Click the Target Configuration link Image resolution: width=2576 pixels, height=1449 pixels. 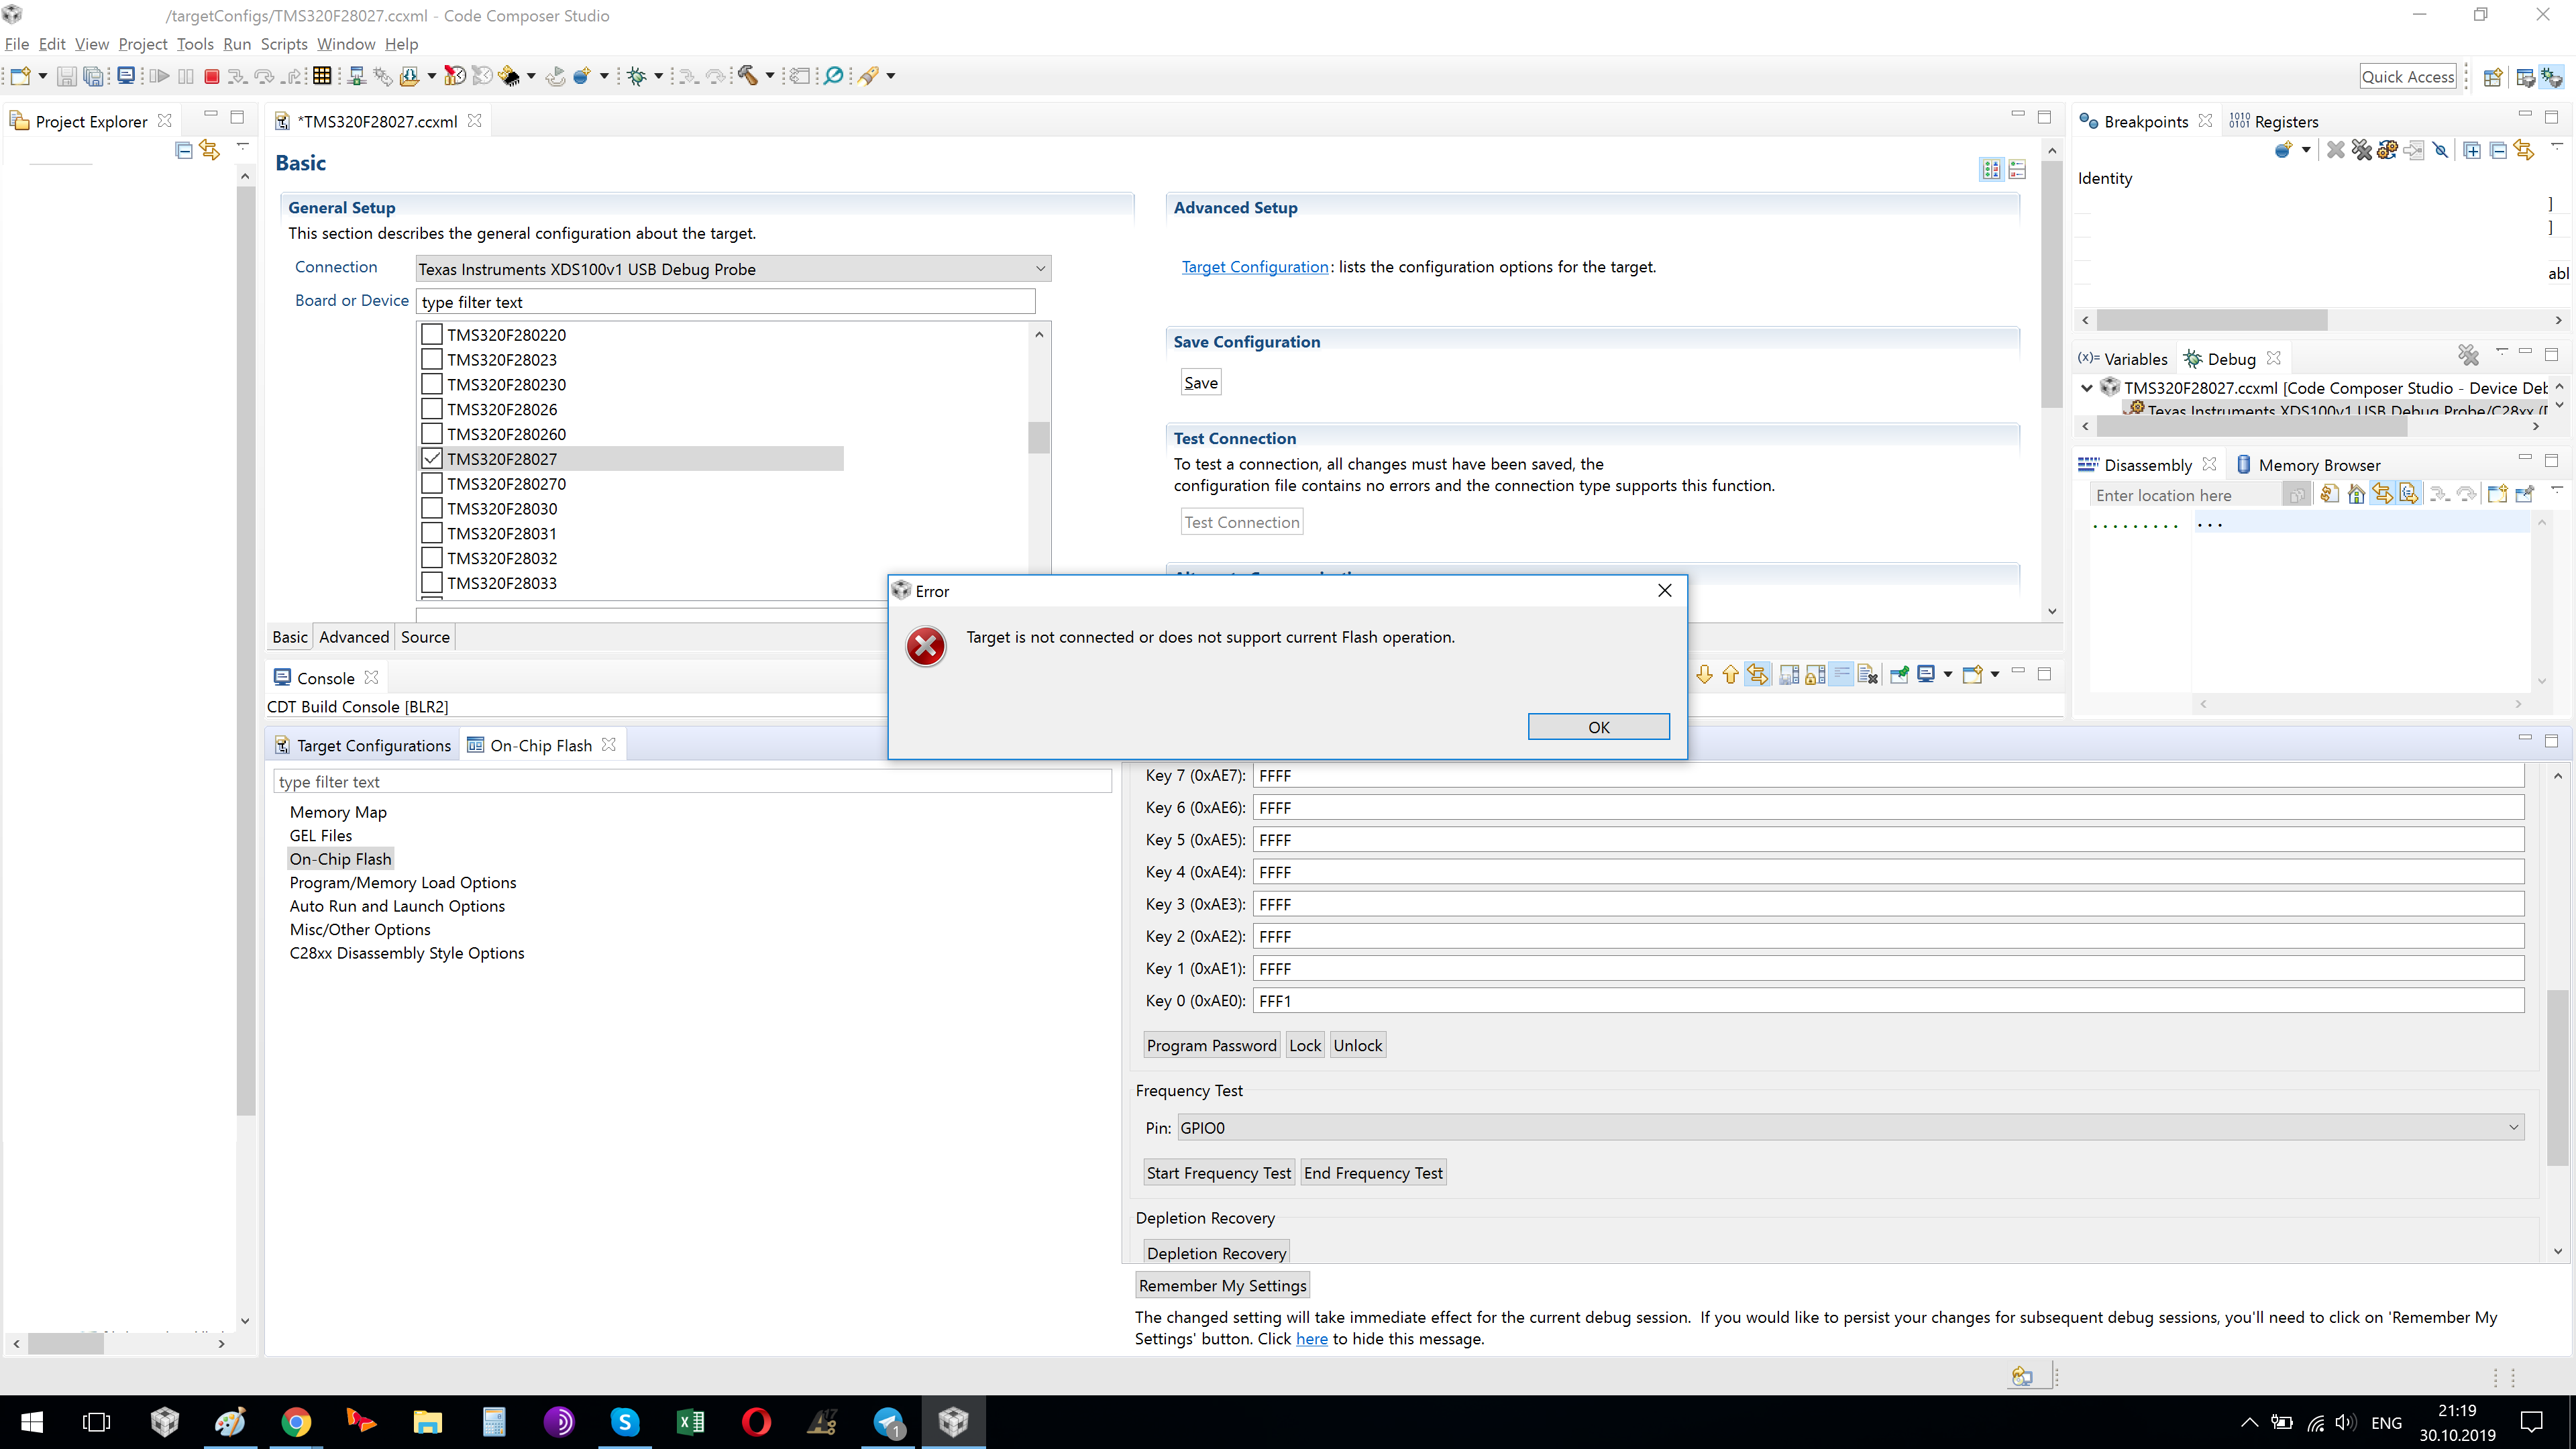click(x=1254, y=267)
